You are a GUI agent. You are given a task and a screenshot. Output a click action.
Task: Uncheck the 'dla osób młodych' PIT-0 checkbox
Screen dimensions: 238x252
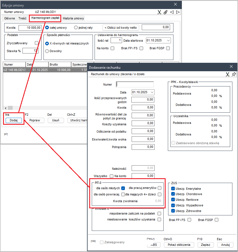point(123,188)
